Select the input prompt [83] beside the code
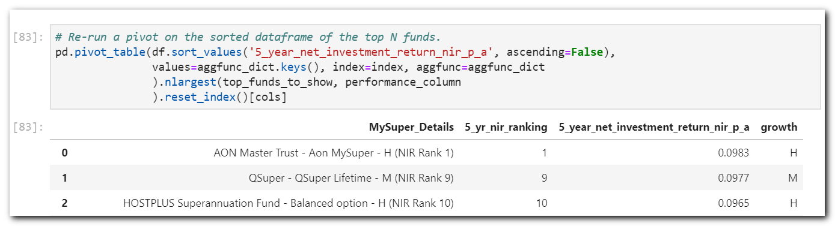 28,37
